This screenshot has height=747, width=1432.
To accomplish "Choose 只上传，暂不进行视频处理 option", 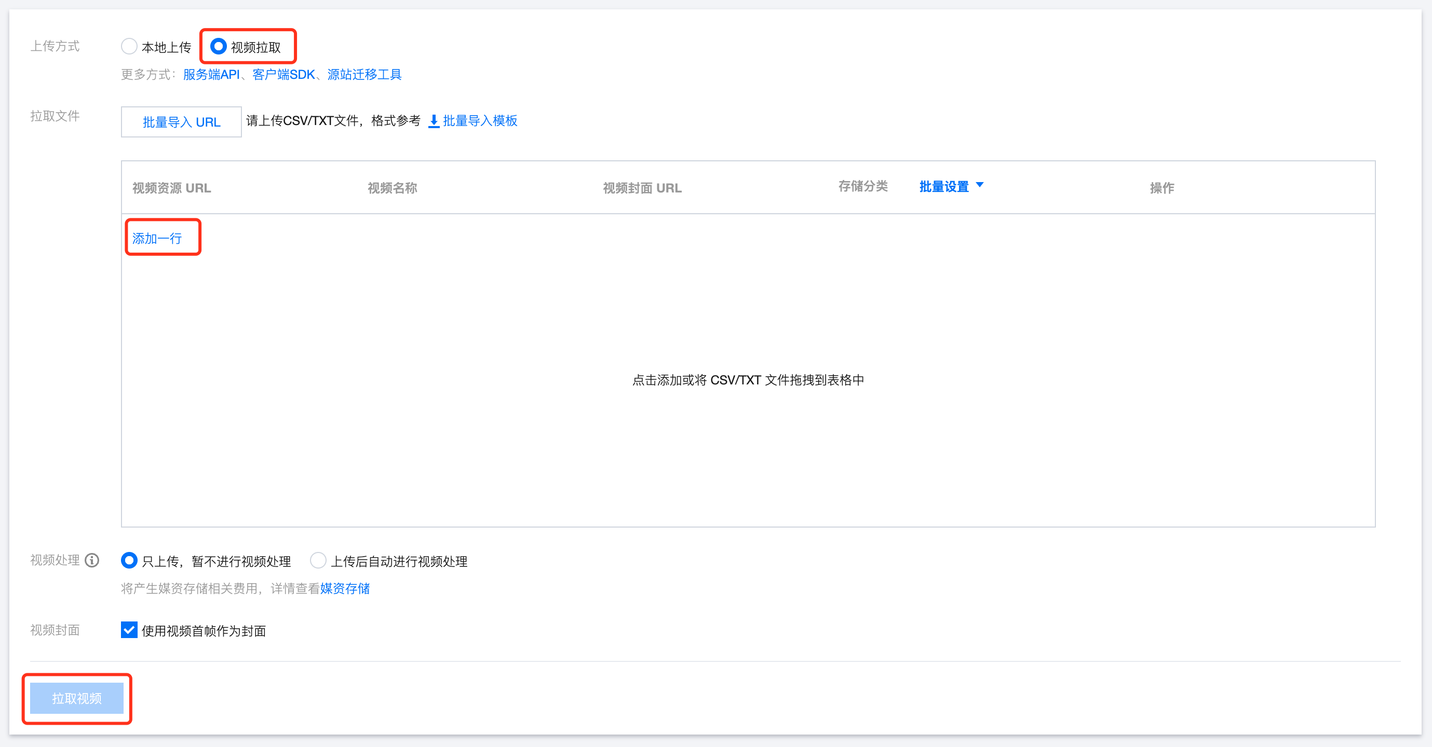I will (129, 560).
